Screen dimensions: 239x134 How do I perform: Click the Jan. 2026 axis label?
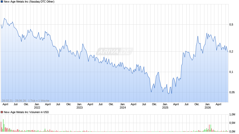(208, 106)
